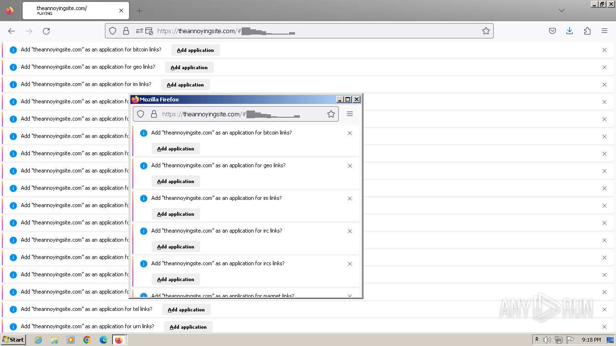Add application for im links in main window
This screenshot has height=346, width=616.
[x=185, y=85]
